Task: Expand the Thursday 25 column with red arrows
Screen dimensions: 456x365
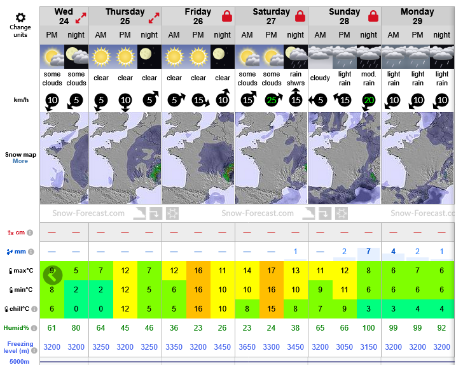Action: pos(154,18)
